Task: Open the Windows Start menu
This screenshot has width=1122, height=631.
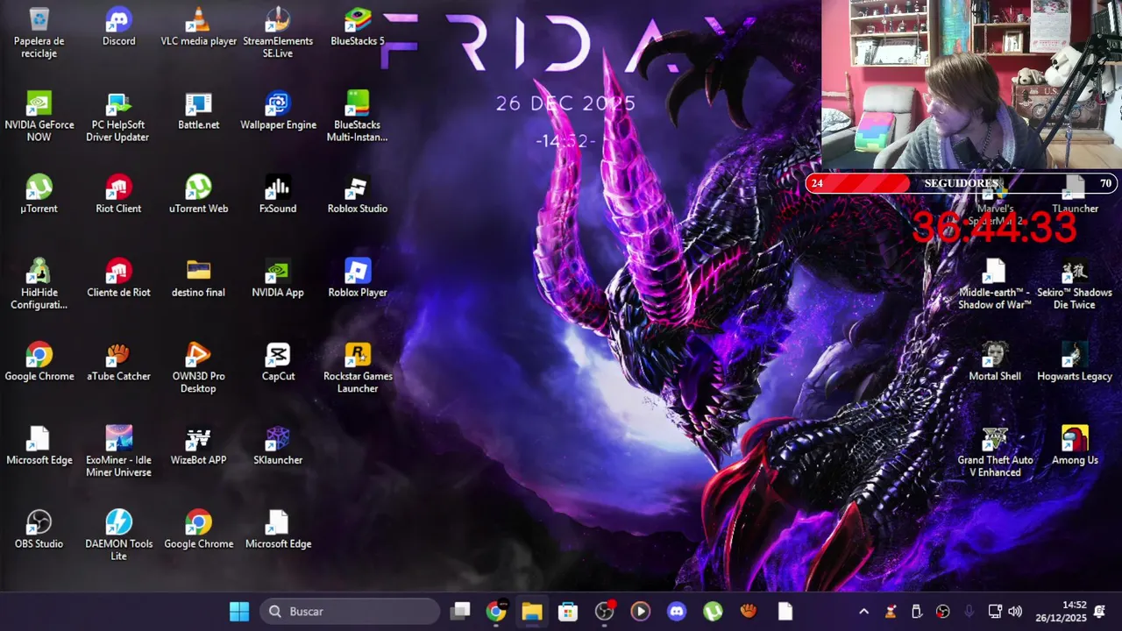Action: tap(239, 612)
